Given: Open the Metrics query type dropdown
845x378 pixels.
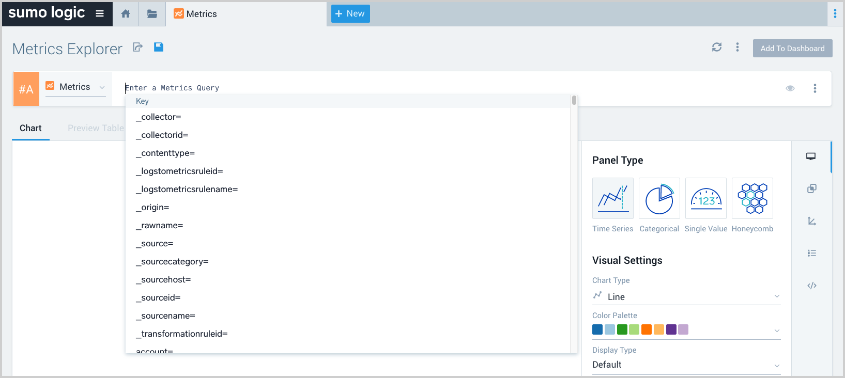Looking at the screenshot, I should click(76, 87).
